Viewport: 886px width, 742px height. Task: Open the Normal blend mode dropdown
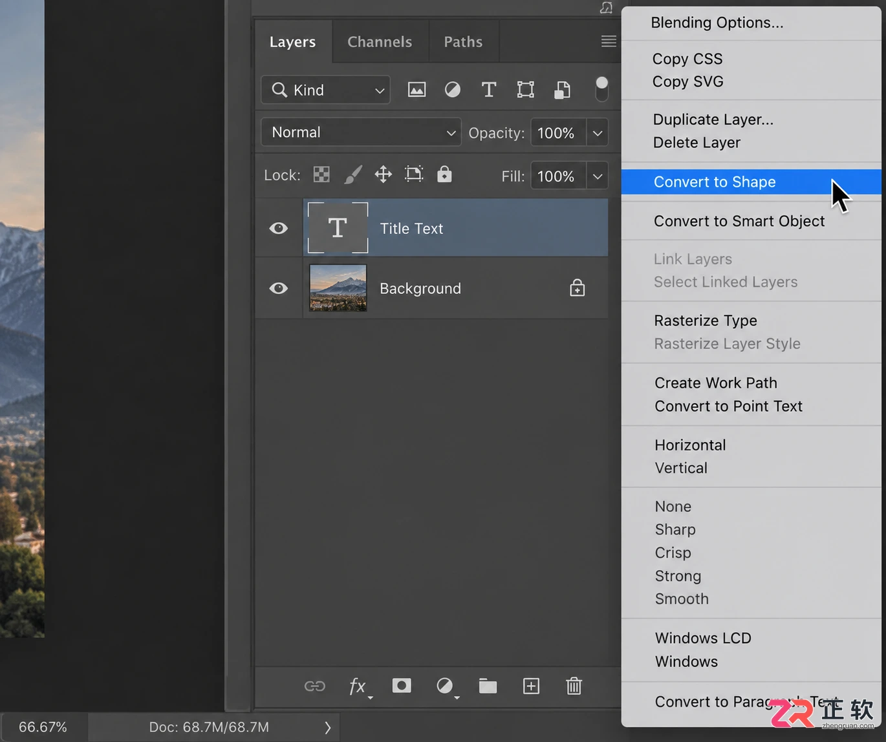point(361,132)
